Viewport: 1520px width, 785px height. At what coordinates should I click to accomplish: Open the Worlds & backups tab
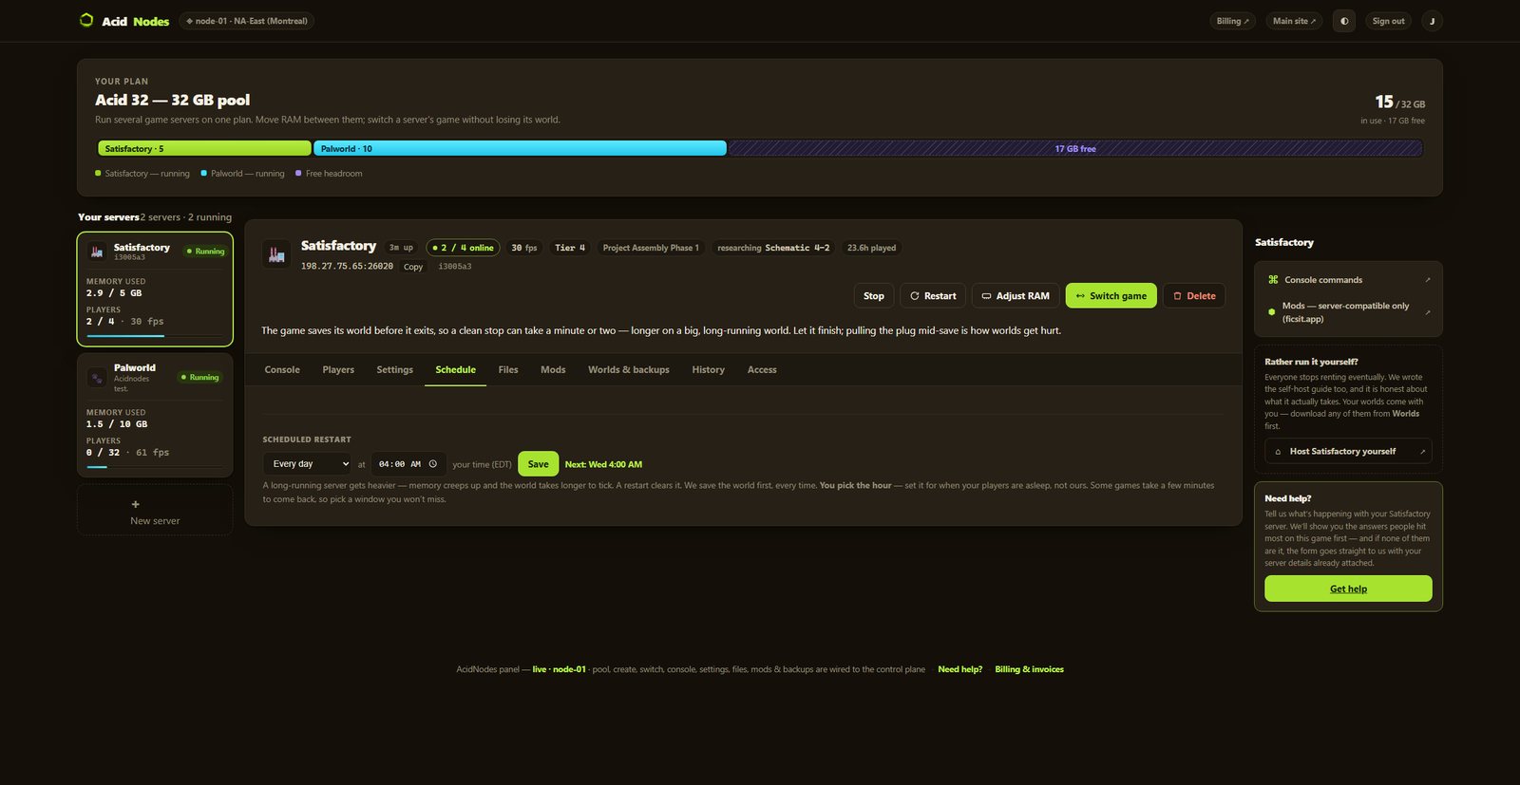coord(629,370)
